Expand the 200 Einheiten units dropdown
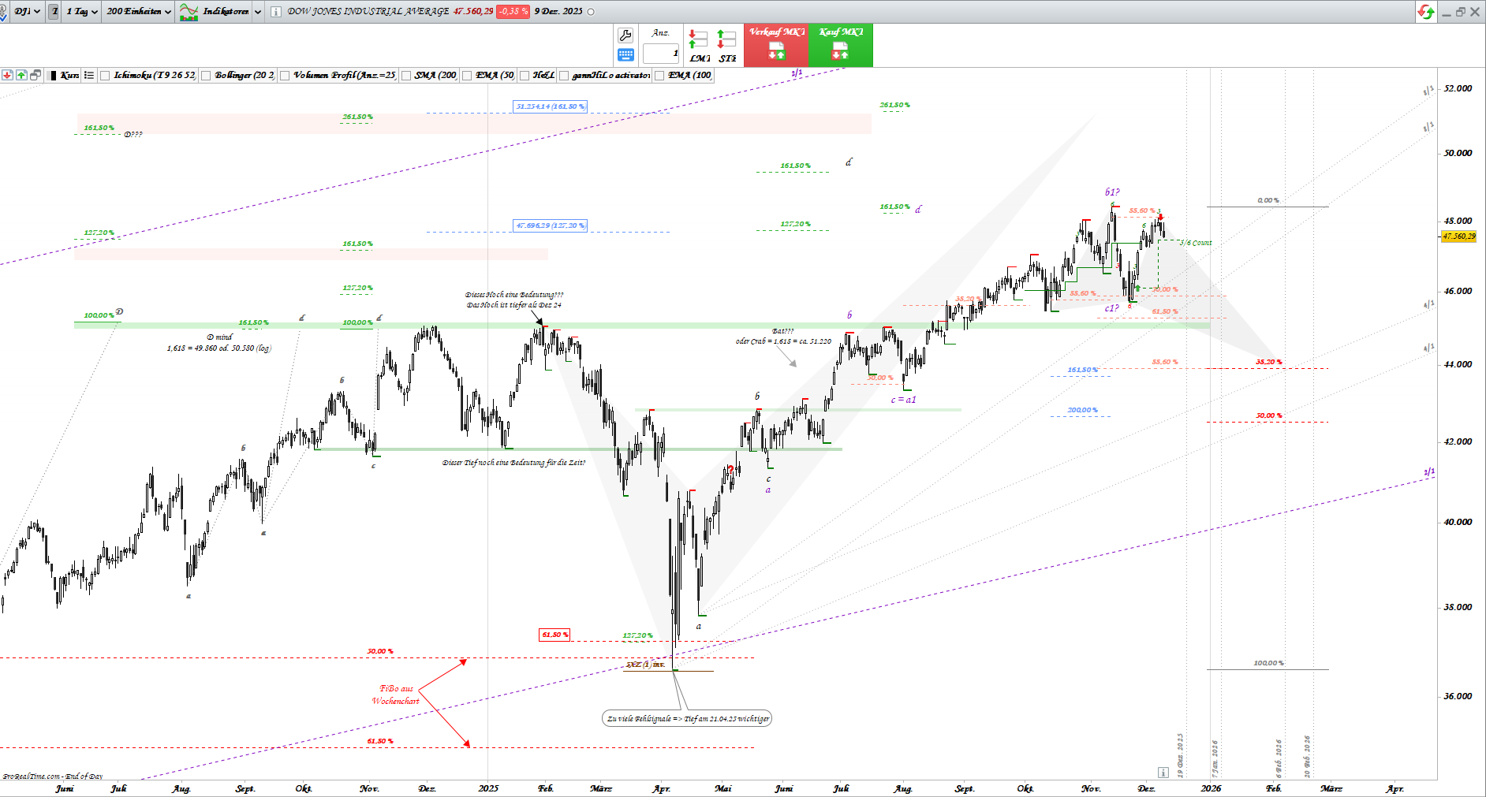 (x=139, y=11)
